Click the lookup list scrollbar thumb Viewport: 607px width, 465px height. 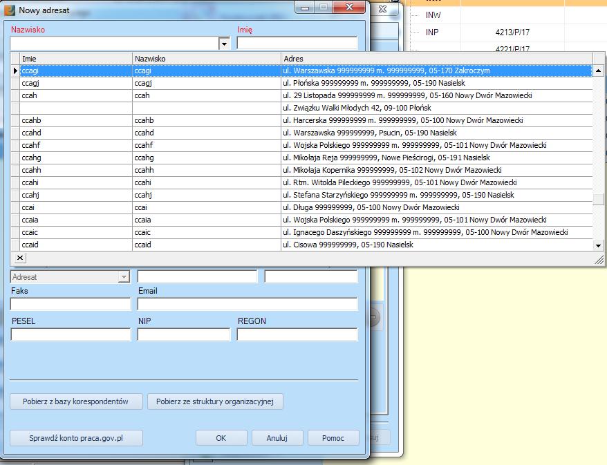click(599, 199)
